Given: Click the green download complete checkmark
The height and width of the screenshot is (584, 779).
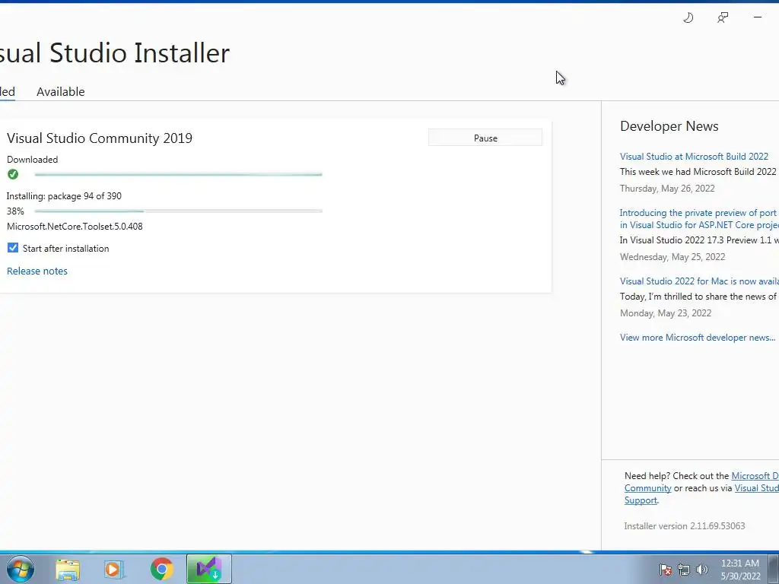Looking at the screenshot, I should (13, 174).
